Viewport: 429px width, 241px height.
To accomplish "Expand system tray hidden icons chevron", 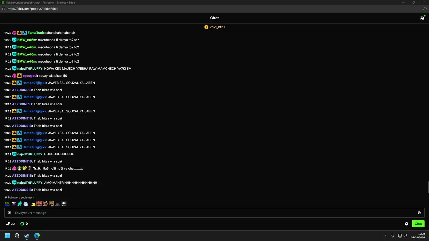I will coord(385,236).
